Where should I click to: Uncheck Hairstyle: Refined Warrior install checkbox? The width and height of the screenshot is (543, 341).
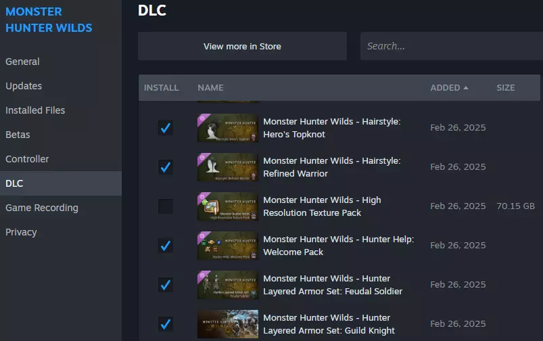tap(166, 167)
